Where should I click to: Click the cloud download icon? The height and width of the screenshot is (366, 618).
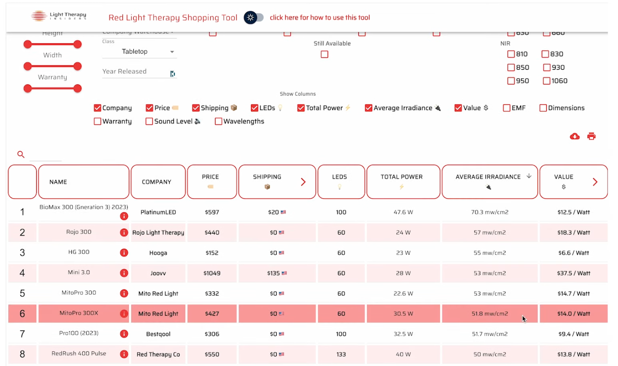[x=575, y=136]
